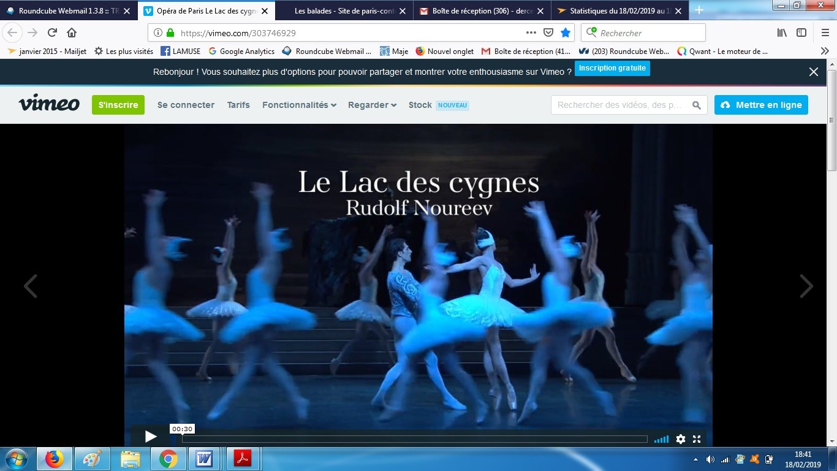Open the Stock link
This screenshot has height=471, width=837.
tap(420, 105)
